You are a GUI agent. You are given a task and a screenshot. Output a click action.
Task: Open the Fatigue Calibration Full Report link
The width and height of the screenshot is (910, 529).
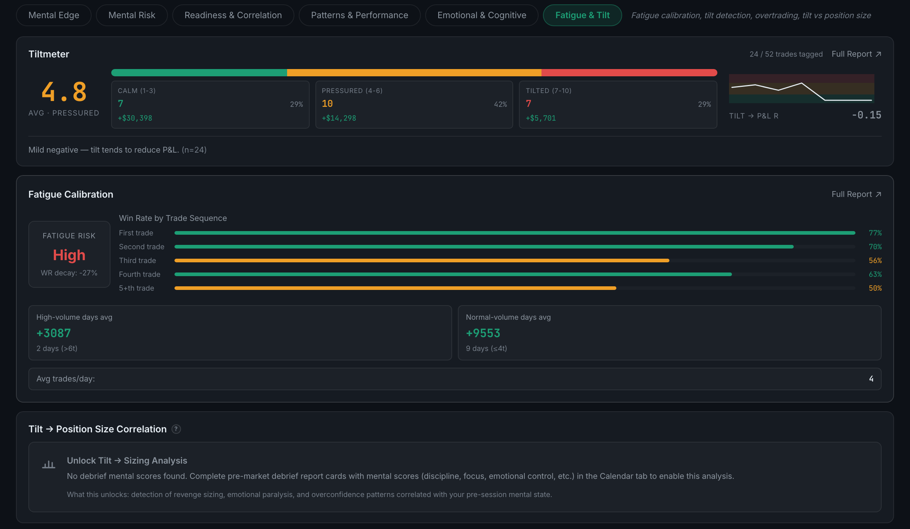[x=856, y=194]
